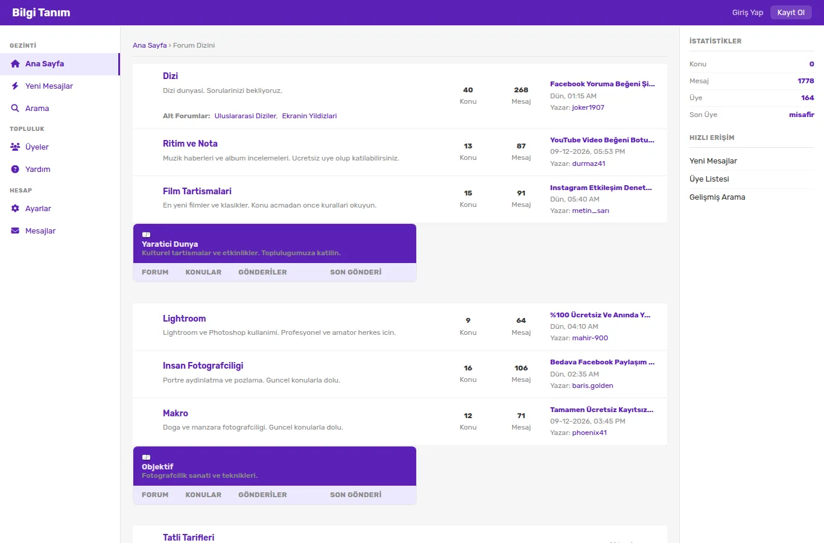The width and height of the screenshot is (824, 543).
Task: Click the lightning bolt icon for Yeni Mesajlar
Action: pos(15,86)
